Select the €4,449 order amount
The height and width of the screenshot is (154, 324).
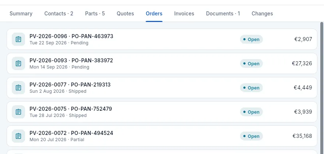tap(303, 88)
